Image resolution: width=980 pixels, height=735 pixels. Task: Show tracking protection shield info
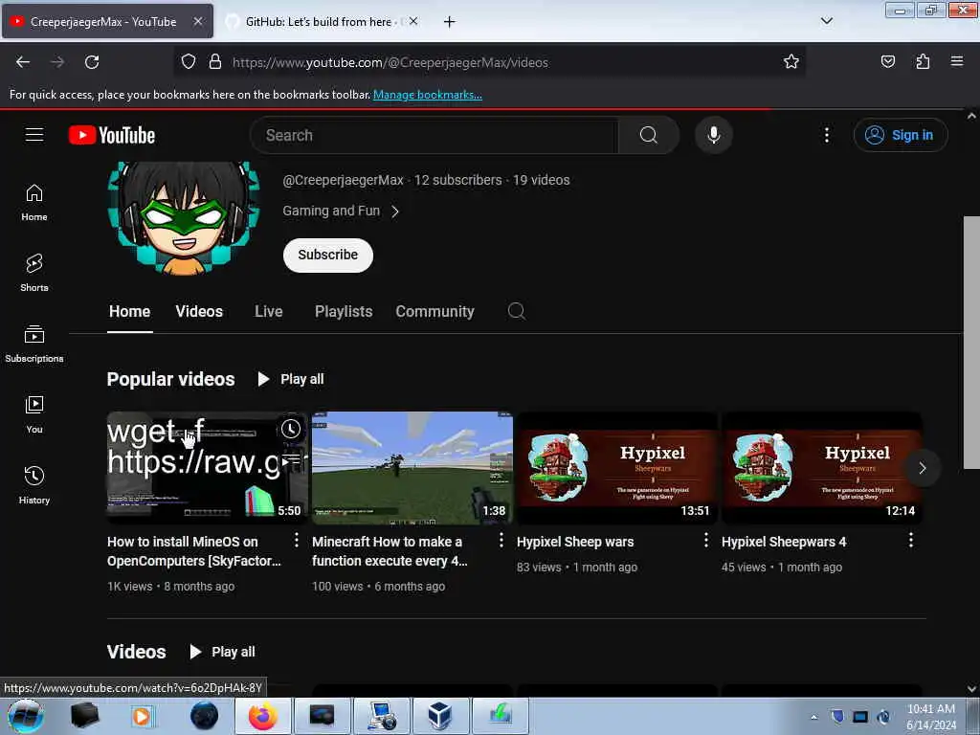click(x=189, y=62)
